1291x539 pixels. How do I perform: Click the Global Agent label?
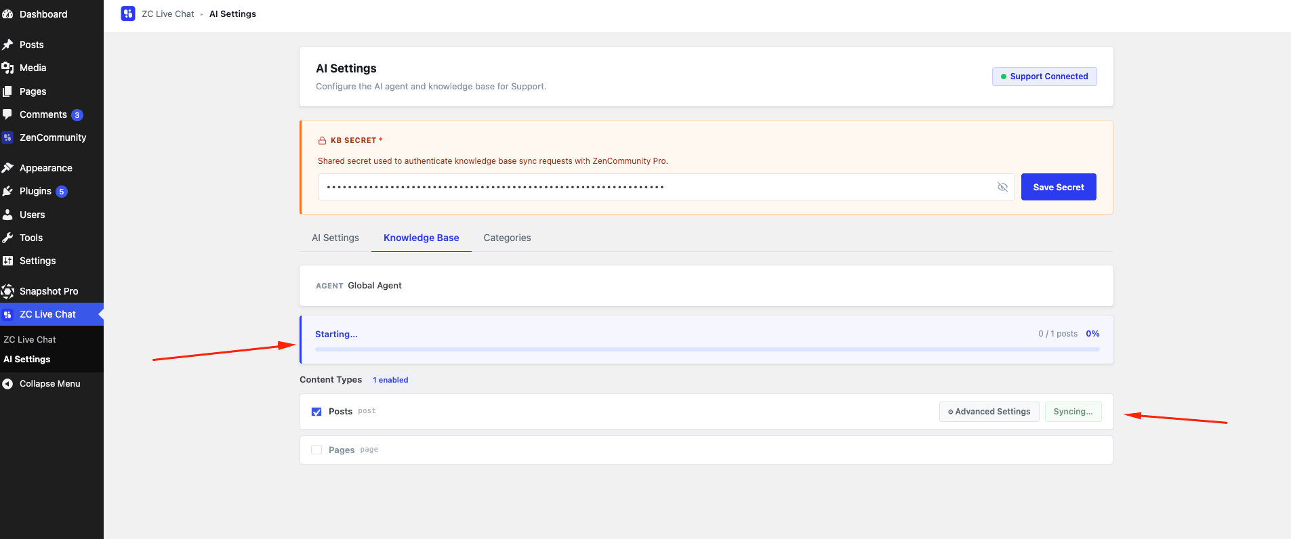coord(375,286)
